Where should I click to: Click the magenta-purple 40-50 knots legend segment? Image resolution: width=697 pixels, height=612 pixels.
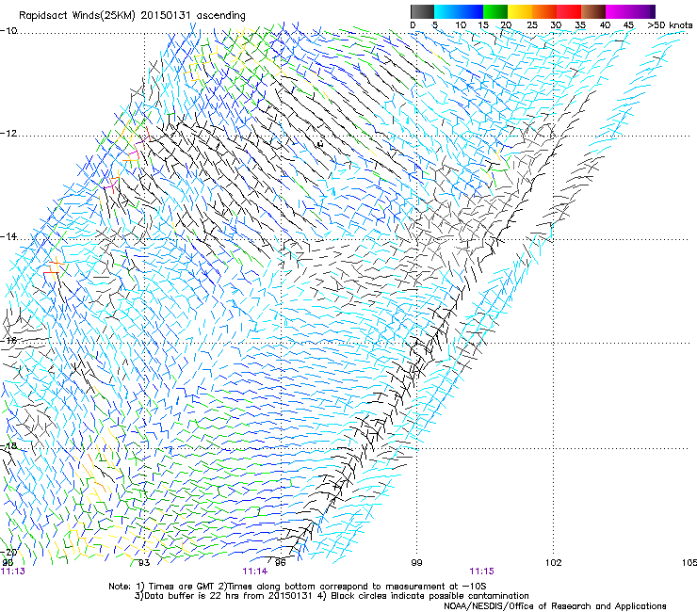click(630, 11)
